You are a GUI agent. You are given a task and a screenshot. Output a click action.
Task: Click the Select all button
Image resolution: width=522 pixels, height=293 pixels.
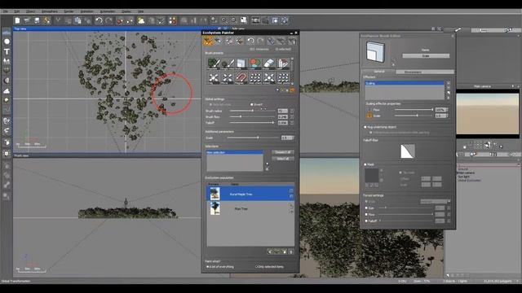(x=283, y=159)
